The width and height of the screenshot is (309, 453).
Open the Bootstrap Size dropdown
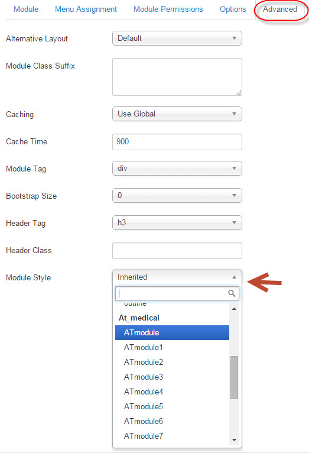coord(177,195)
